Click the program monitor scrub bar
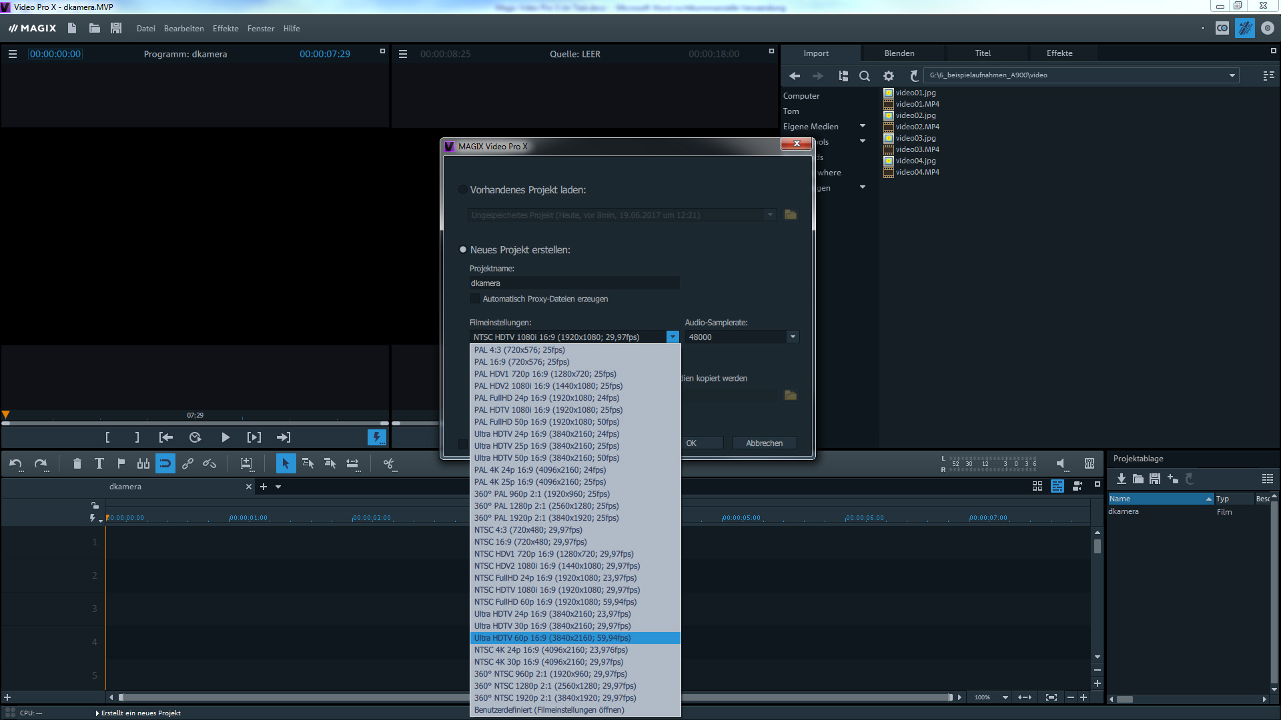 195,423
